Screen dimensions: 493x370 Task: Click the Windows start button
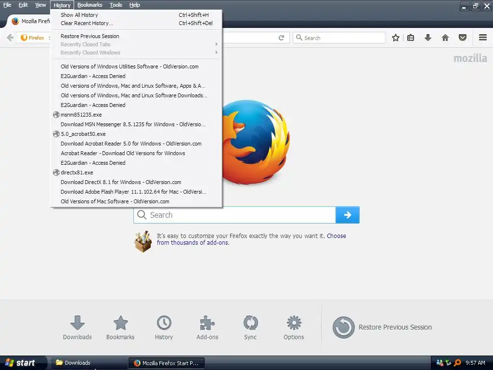[22, 363]
